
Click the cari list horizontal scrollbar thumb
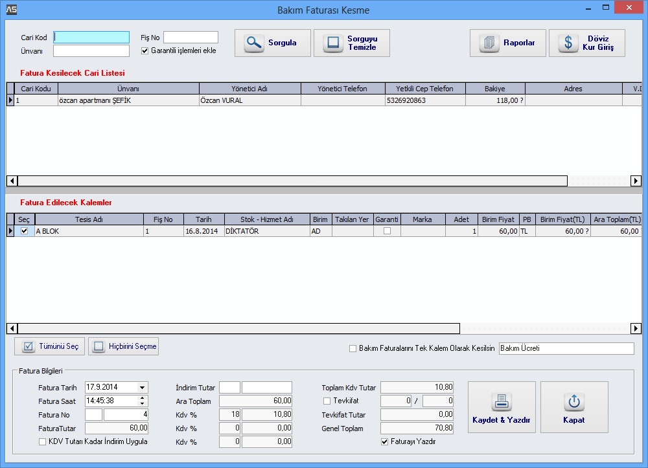(292, 181)
